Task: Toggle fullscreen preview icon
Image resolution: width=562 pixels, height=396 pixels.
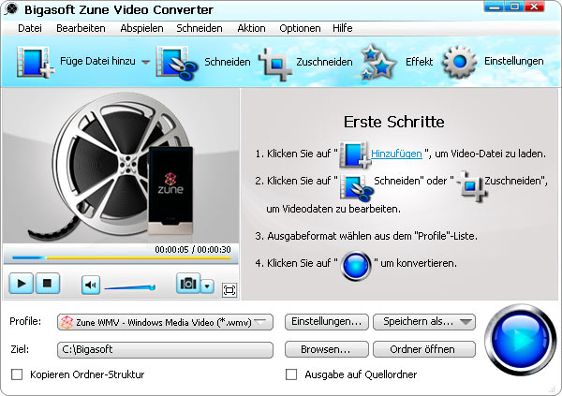Action: 229,290
